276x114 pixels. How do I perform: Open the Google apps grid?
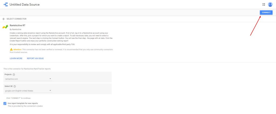tap(264, 4)
